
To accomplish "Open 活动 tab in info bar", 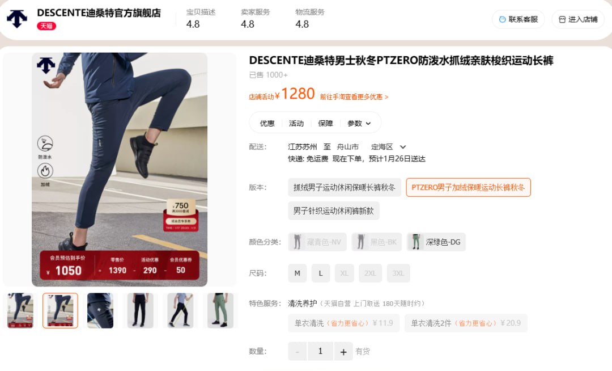I will tap(296, 124).
